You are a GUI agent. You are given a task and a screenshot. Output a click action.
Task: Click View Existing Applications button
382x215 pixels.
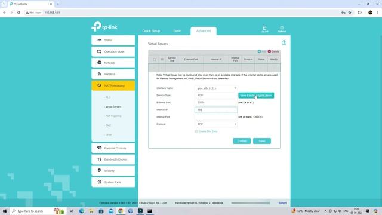coord(256,96)
